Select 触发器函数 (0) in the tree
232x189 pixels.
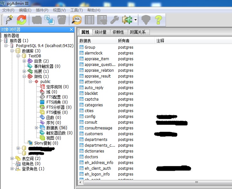[59, 133]
